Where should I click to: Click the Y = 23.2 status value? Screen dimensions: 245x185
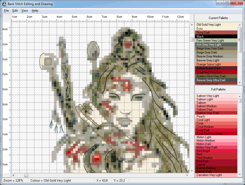point(119,181)
